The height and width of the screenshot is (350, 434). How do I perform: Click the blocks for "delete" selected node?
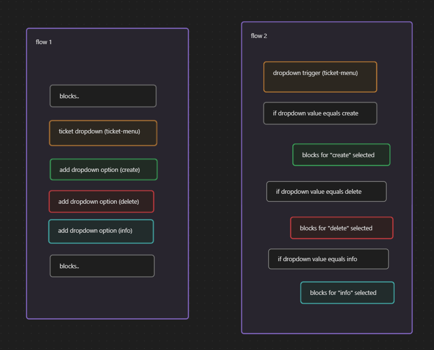coord(342,228)
